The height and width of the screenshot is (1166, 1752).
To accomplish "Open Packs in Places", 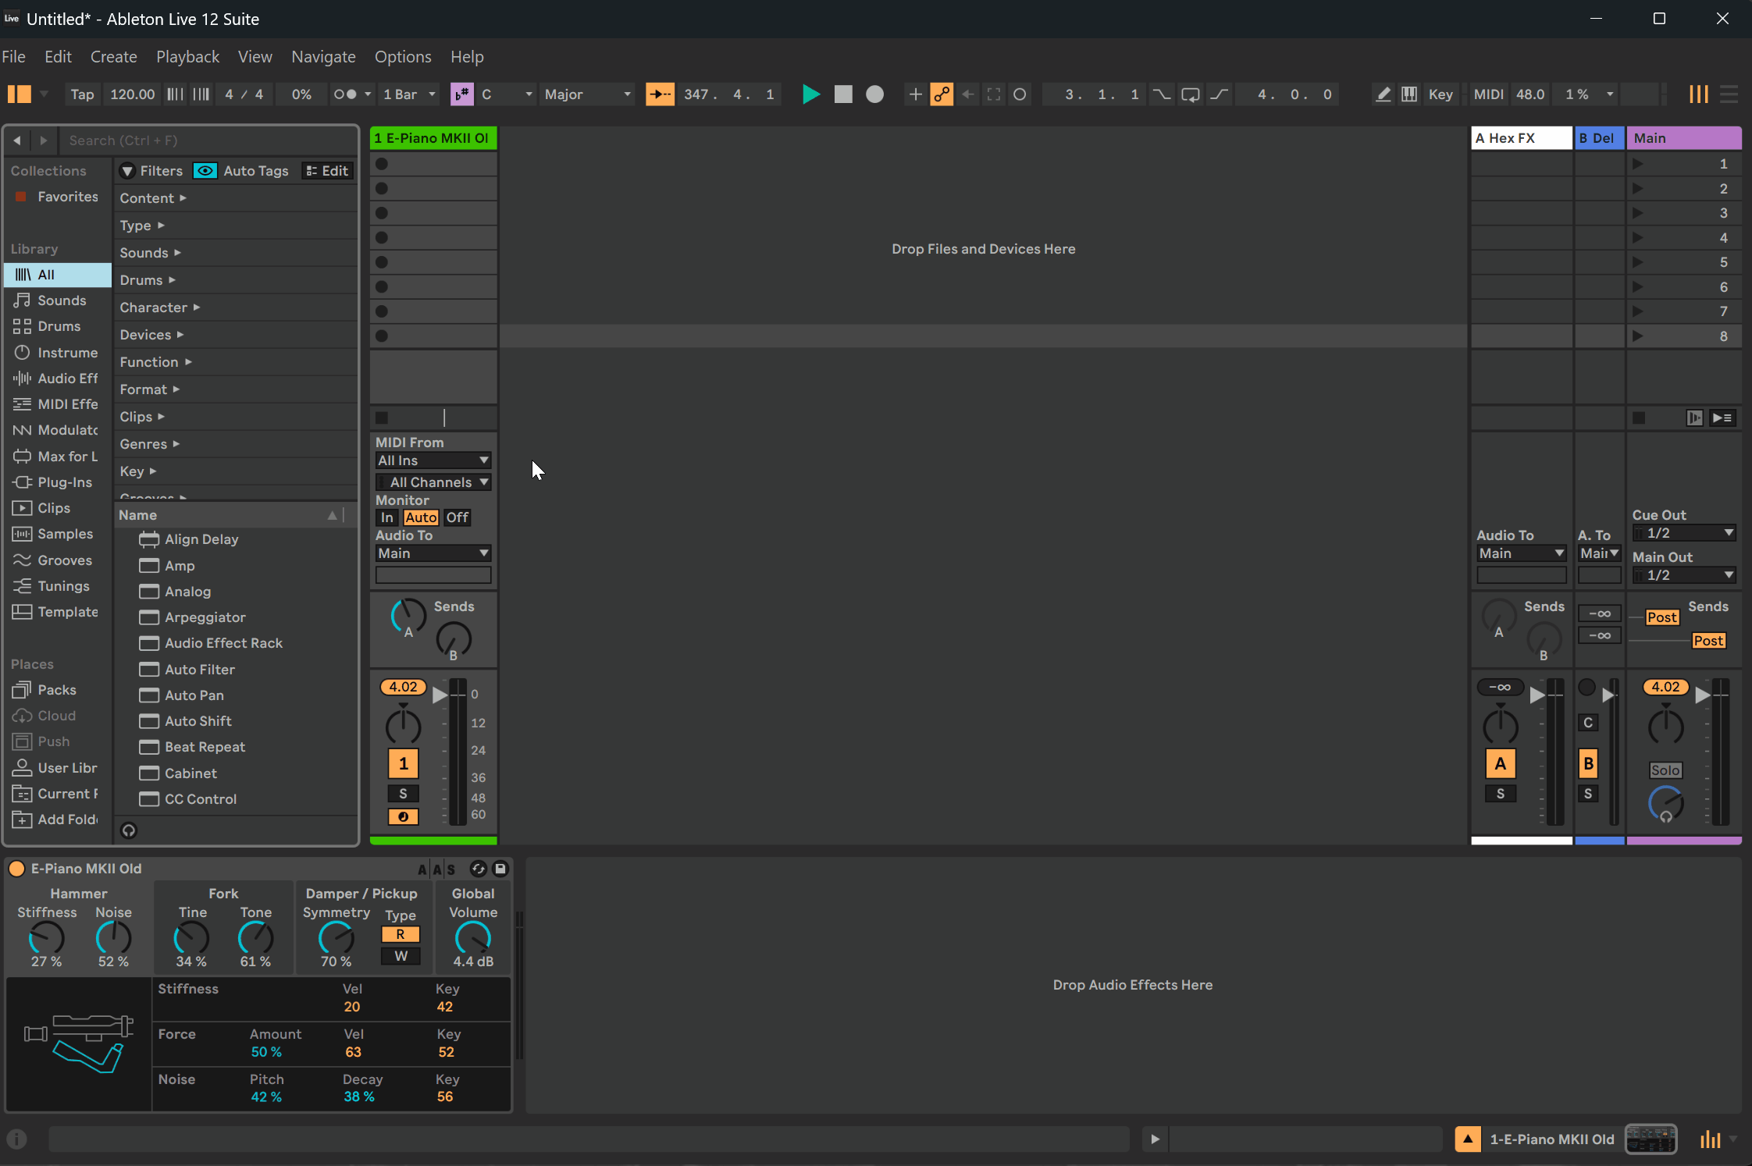I will point(58,690).
